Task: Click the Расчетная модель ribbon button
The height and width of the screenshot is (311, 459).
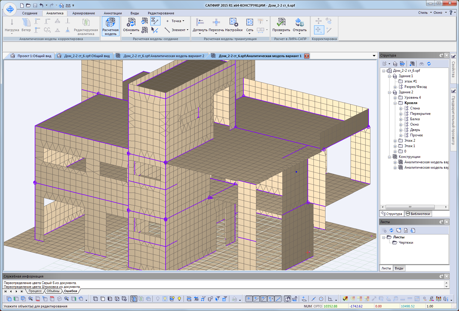Action: click(x=110, y=26)
